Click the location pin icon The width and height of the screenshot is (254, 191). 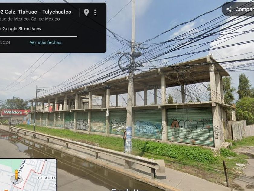click(x=86, y=12)
